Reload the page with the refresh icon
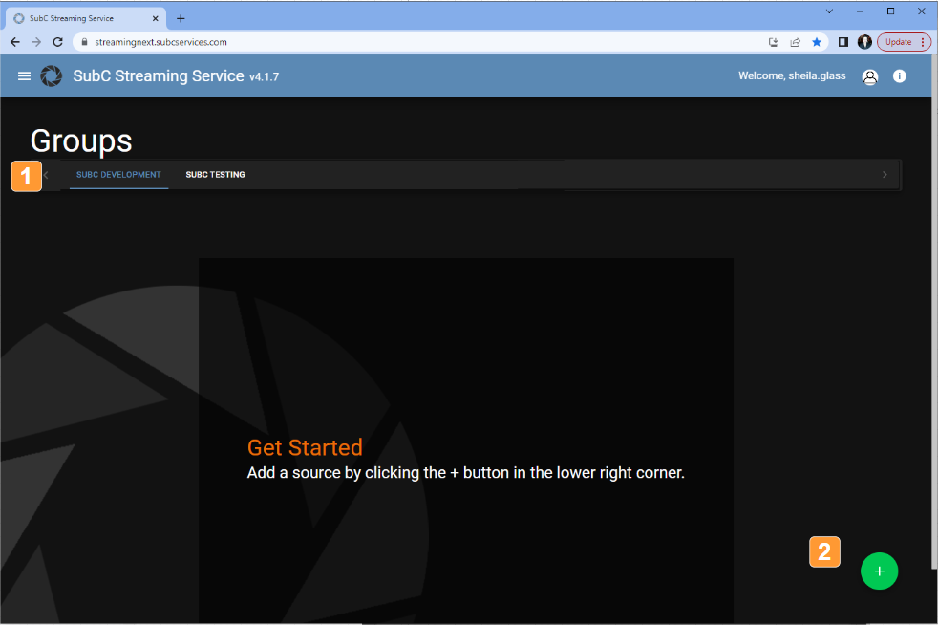The image size is (938, 625). tap(57, 42)
